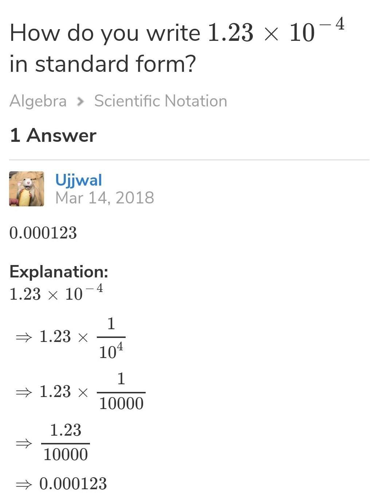Click the fraction 1.23 over 10000
This screenshot has width=386, height=502.
pos(66,442)
